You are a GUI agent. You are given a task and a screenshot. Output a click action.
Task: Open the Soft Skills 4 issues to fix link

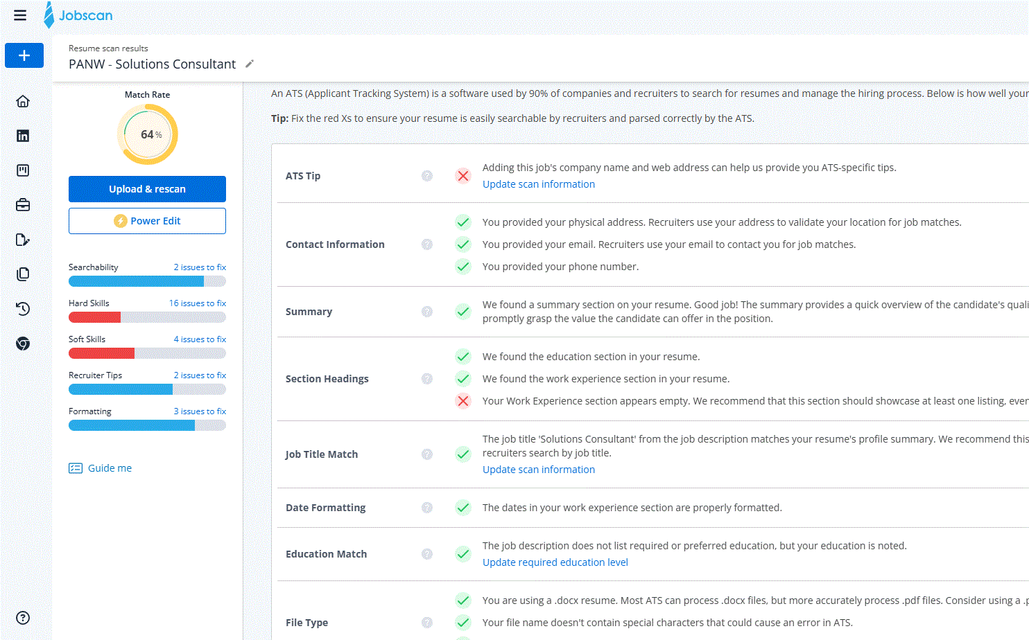[x=200, y=339]
